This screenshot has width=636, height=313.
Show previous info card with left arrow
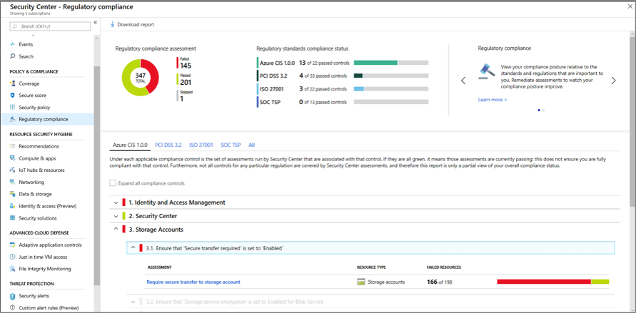coord(463,81)
